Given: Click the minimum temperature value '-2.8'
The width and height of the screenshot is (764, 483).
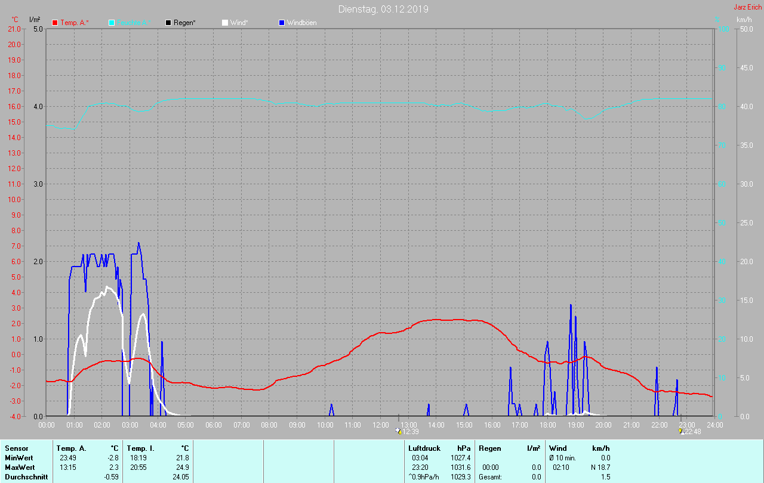Looking at the screenshot, I should 113,458.
